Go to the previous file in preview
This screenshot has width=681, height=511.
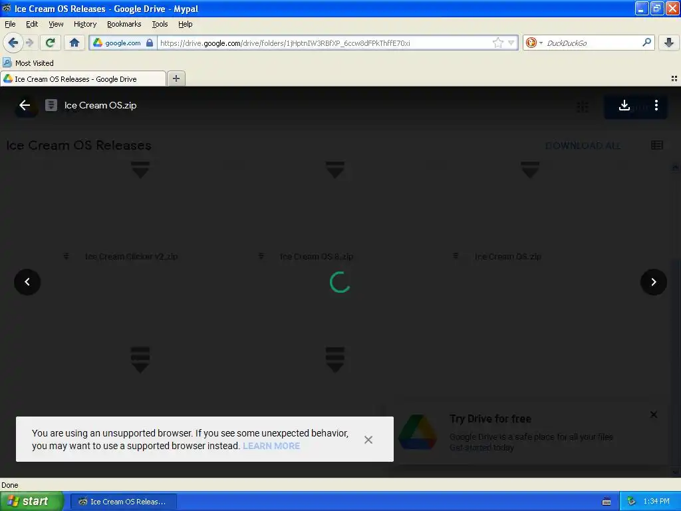coord(27,282)
